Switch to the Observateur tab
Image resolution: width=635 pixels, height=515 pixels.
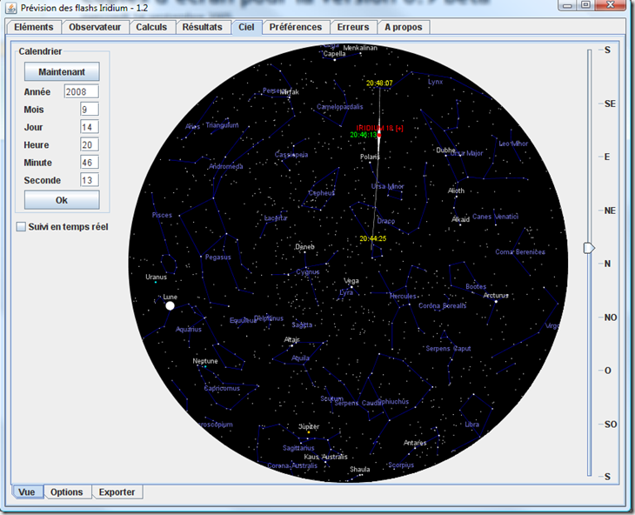click(95, 27)
